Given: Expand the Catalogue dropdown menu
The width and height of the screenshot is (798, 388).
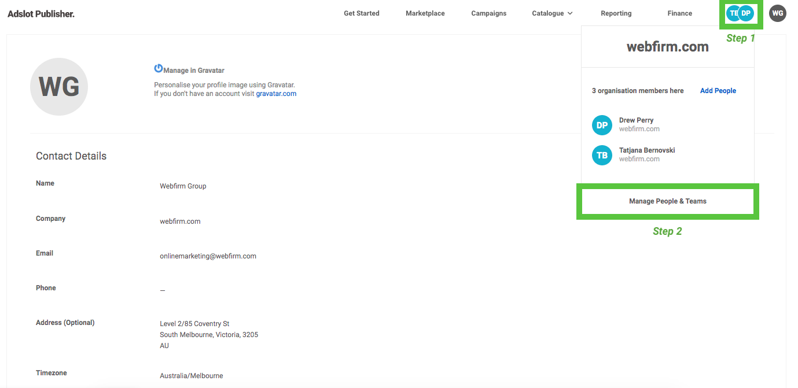Looking at the screenshot, I should tap(552, 13).
